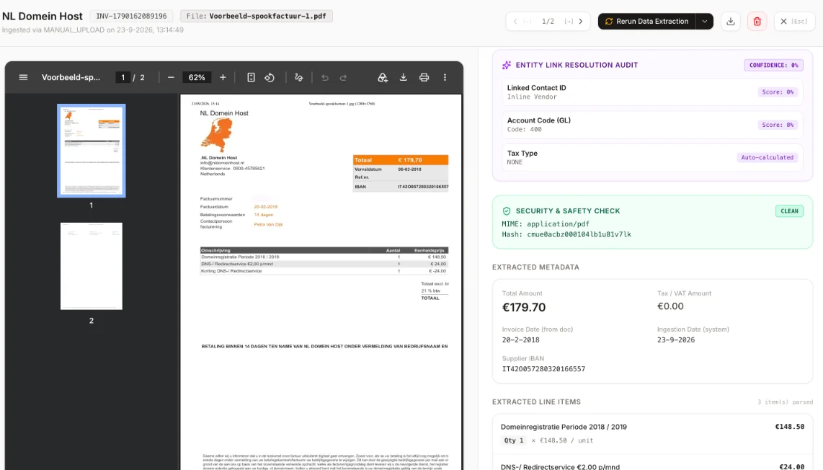Click the 62% zoom level field

197,77
